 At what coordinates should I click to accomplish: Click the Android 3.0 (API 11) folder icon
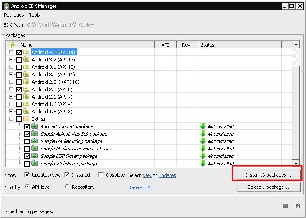[26, 74]
